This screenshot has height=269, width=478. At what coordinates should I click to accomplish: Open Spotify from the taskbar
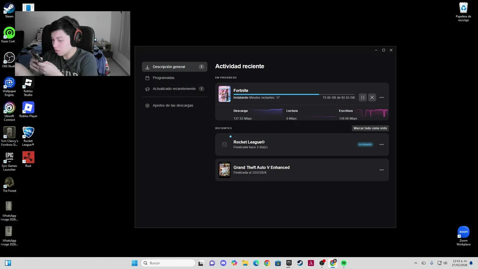[344, 263]
